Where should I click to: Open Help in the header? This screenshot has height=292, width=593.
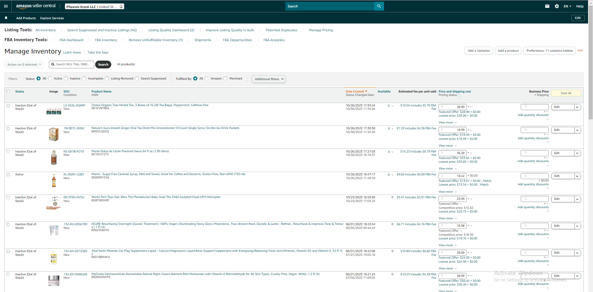580,6
